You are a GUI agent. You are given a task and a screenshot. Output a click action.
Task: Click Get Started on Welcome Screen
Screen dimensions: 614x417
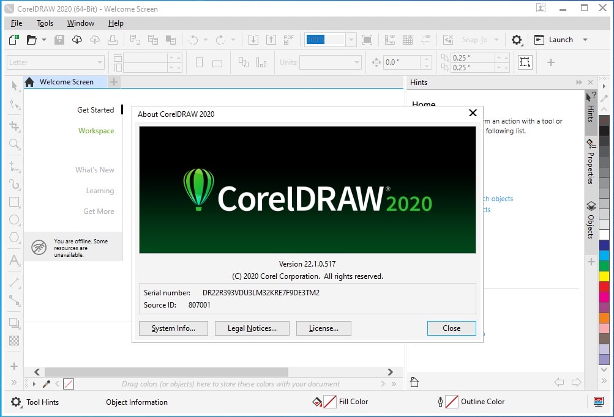tap(95, 110)
